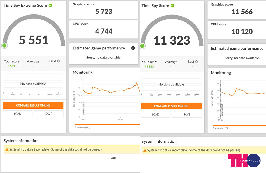Click the right System information heading
266x173 pixels.
tap(159, 141)
